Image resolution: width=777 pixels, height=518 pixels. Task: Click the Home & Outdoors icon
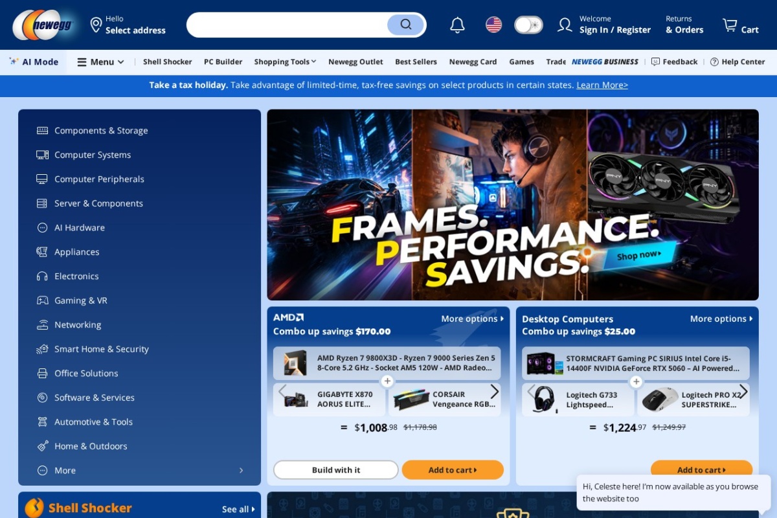click(x=42, y=446)
